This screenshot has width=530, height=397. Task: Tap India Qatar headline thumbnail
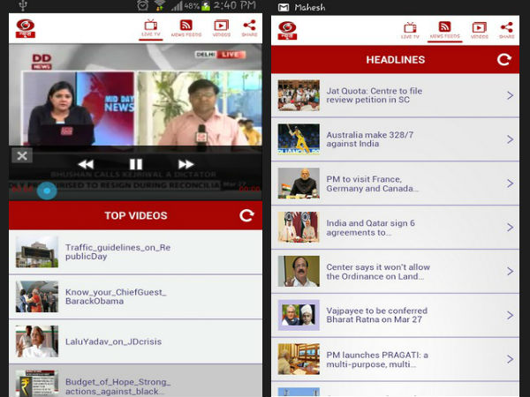(299, 228)
